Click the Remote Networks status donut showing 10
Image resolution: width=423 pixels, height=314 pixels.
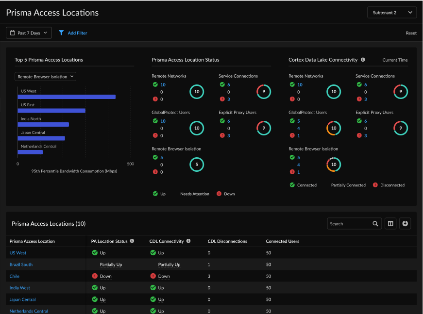(197, 91)
